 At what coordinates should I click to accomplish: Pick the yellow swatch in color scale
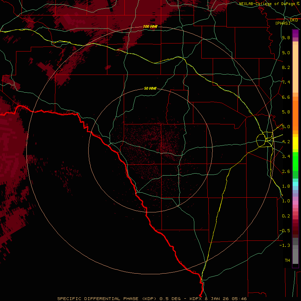point(295,143)
